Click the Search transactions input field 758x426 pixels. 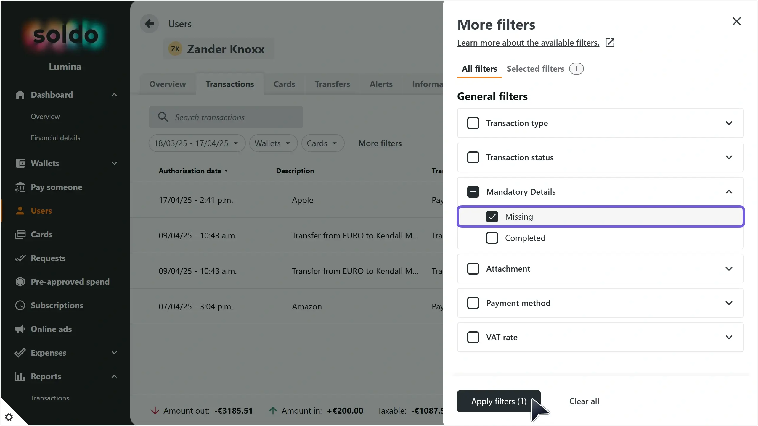226,117
